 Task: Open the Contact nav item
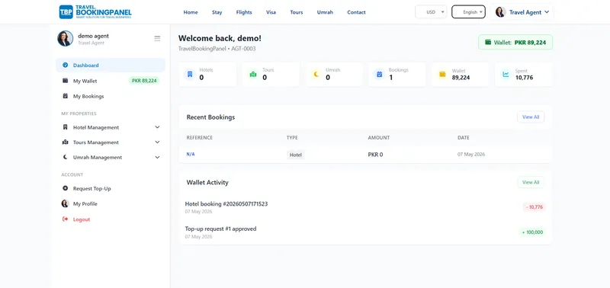[x=356, y=12]
